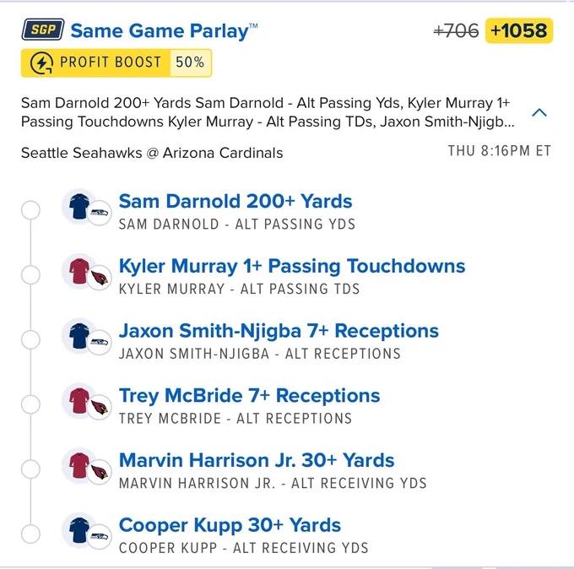Collapse the parlay legs with the chevron
The height and width of the screenshot is (569, 574).
[539, 112]
